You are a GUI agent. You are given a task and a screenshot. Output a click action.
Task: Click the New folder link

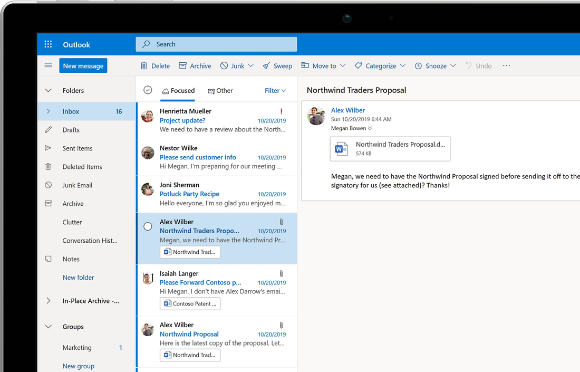point(78,277)
